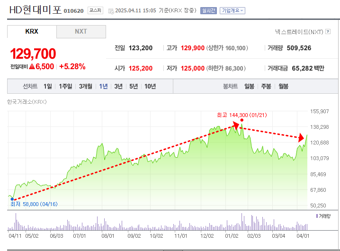Click the NXT help question-mark icon
Viewport: 340px width, 251px height.
pyautogui.click(x=328, y=32)
